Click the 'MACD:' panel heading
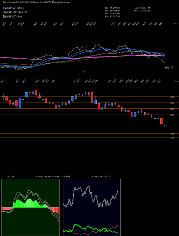Image resolution: width=179 pixels, height=236 pixels. [10, 177]
